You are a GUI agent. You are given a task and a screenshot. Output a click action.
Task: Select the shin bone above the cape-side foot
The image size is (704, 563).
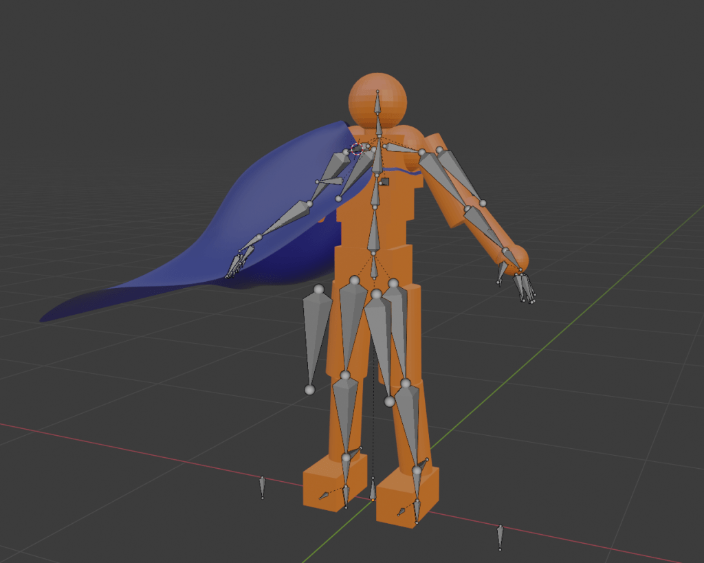pos(345,411)
